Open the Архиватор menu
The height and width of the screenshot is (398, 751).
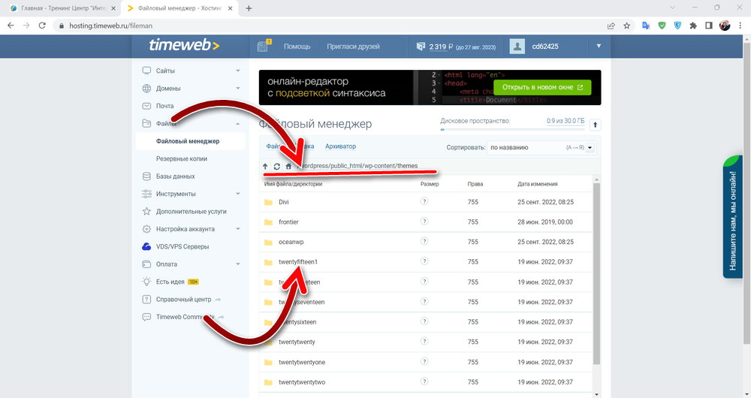click(x=340, y=146)
